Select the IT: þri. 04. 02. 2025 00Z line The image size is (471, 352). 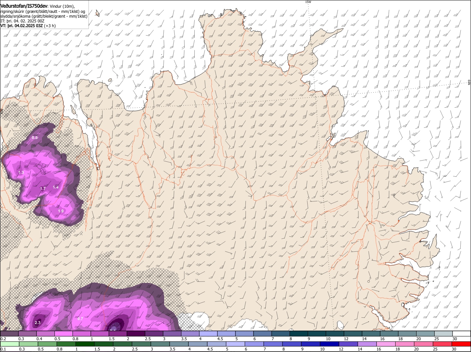(x=22, y=21)
